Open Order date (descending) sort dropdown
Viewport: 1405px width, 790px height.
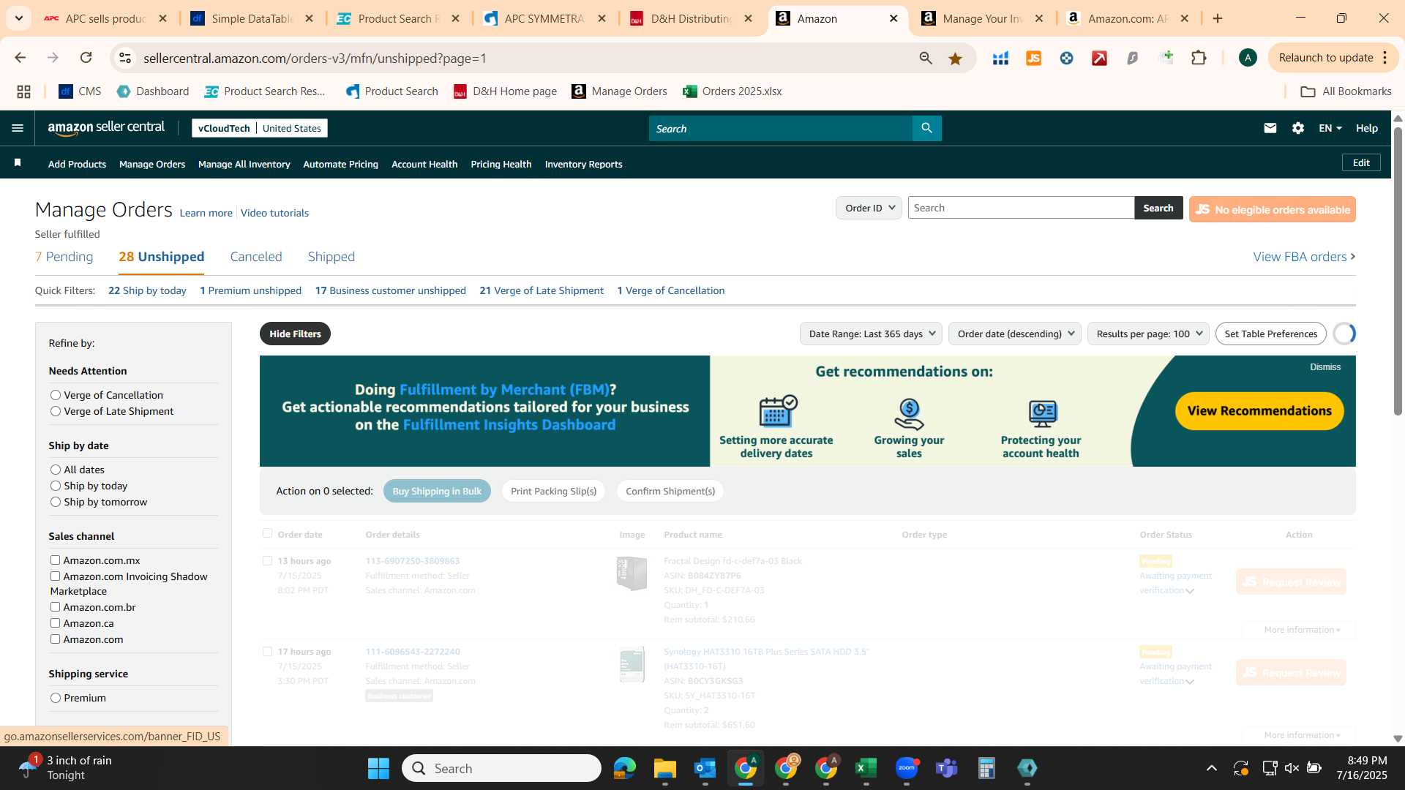(x=1015, y=334)
